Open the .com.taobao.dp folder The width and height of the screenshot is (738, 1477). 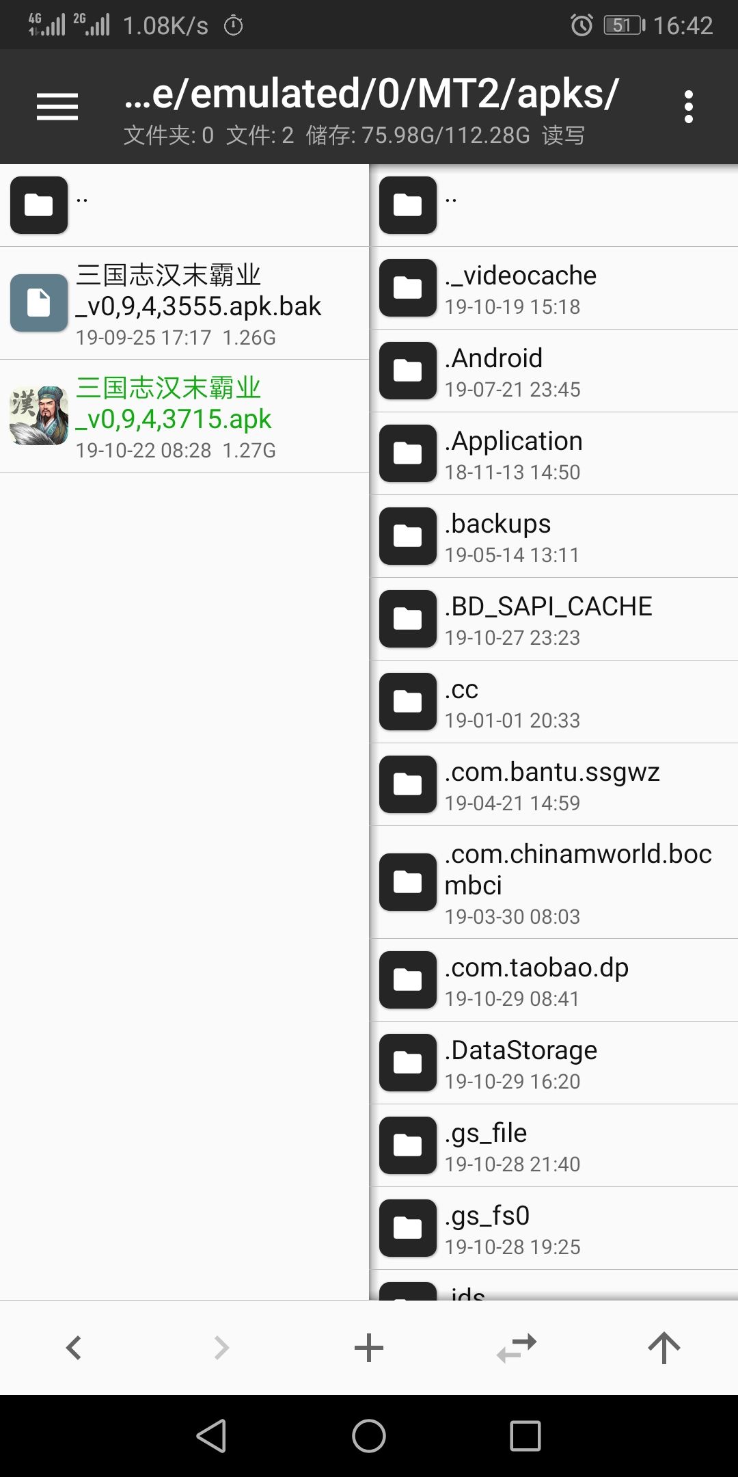(553, 980)
